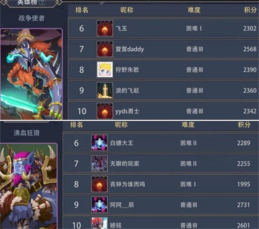
Task: Select 丧钟为谁而鸣's flame avatar
Action: 99,184
